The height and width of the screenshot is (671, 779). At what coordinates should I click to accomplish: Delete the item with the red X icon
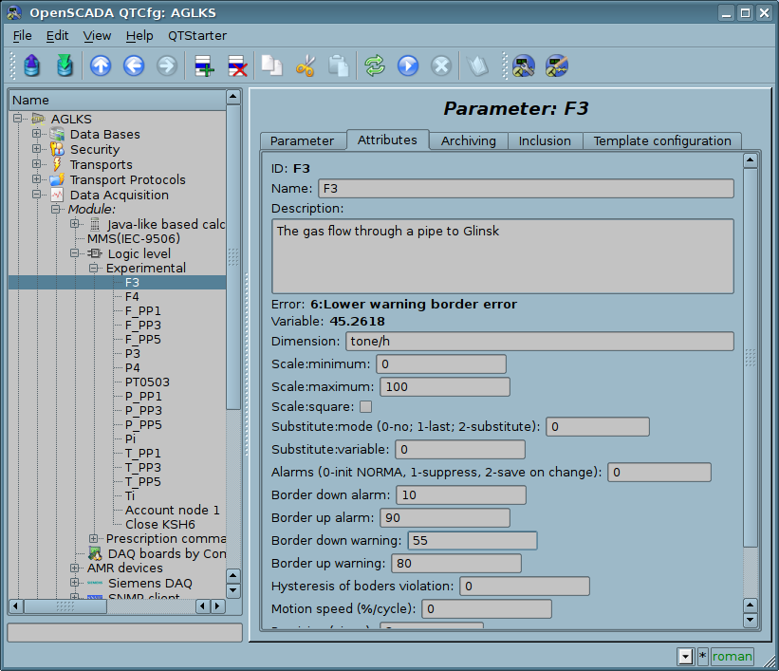coord(237,65)
